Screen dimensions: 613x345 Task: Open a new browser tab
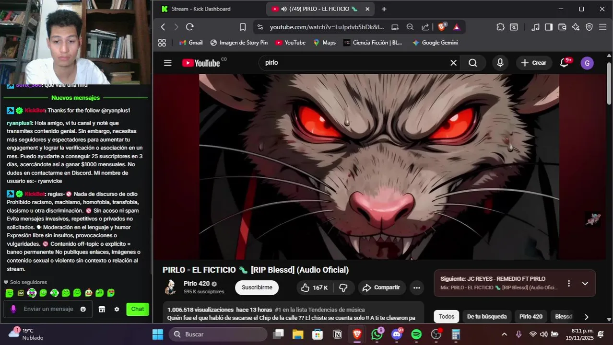tap(384, 9)
